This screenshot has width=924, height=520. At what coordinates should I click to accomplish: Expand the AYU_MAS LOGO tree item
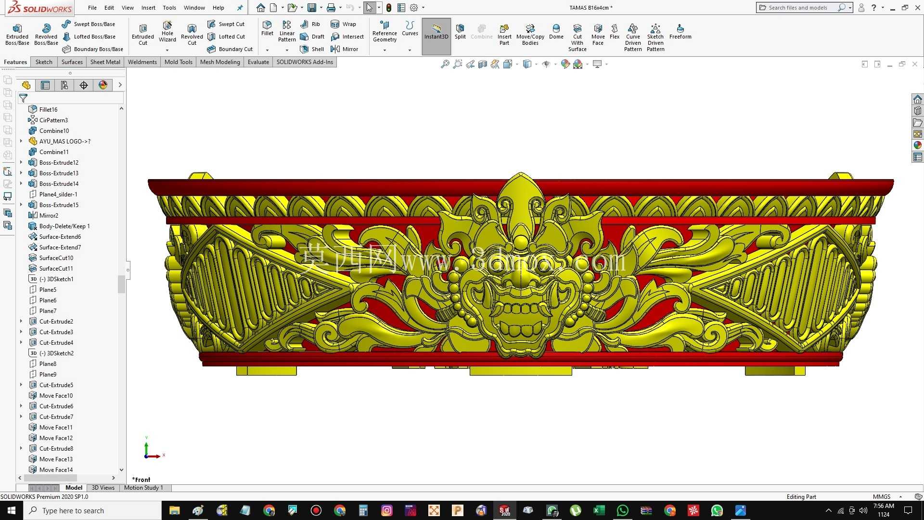[21, 142]
